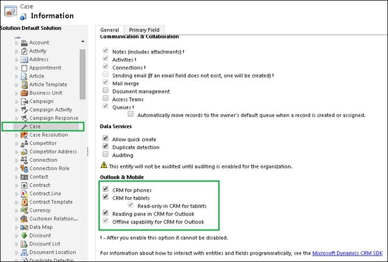Toggle the Sending email checkbox
The image size is (388, 262).
coord(106,74)
